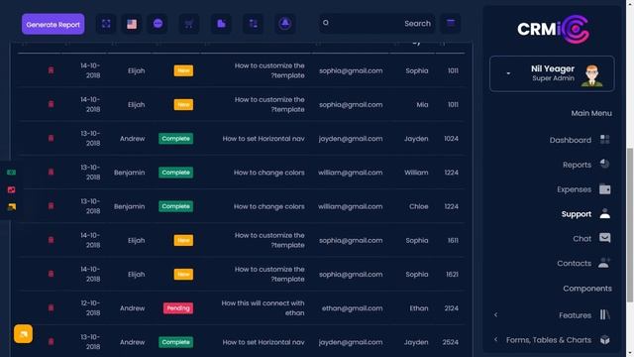Click ticket ID "1621"
Screen dimensions: 634x357
tap(452, 274)
